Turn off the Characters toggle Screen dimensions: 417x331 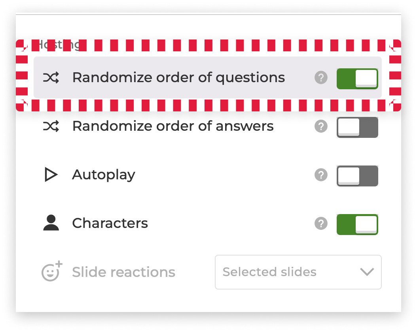coord(357,224)
